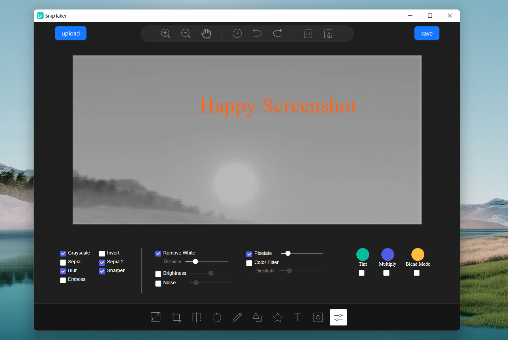Select the crop tool
The width and height of the screenshot is (508, 340).
176,317
